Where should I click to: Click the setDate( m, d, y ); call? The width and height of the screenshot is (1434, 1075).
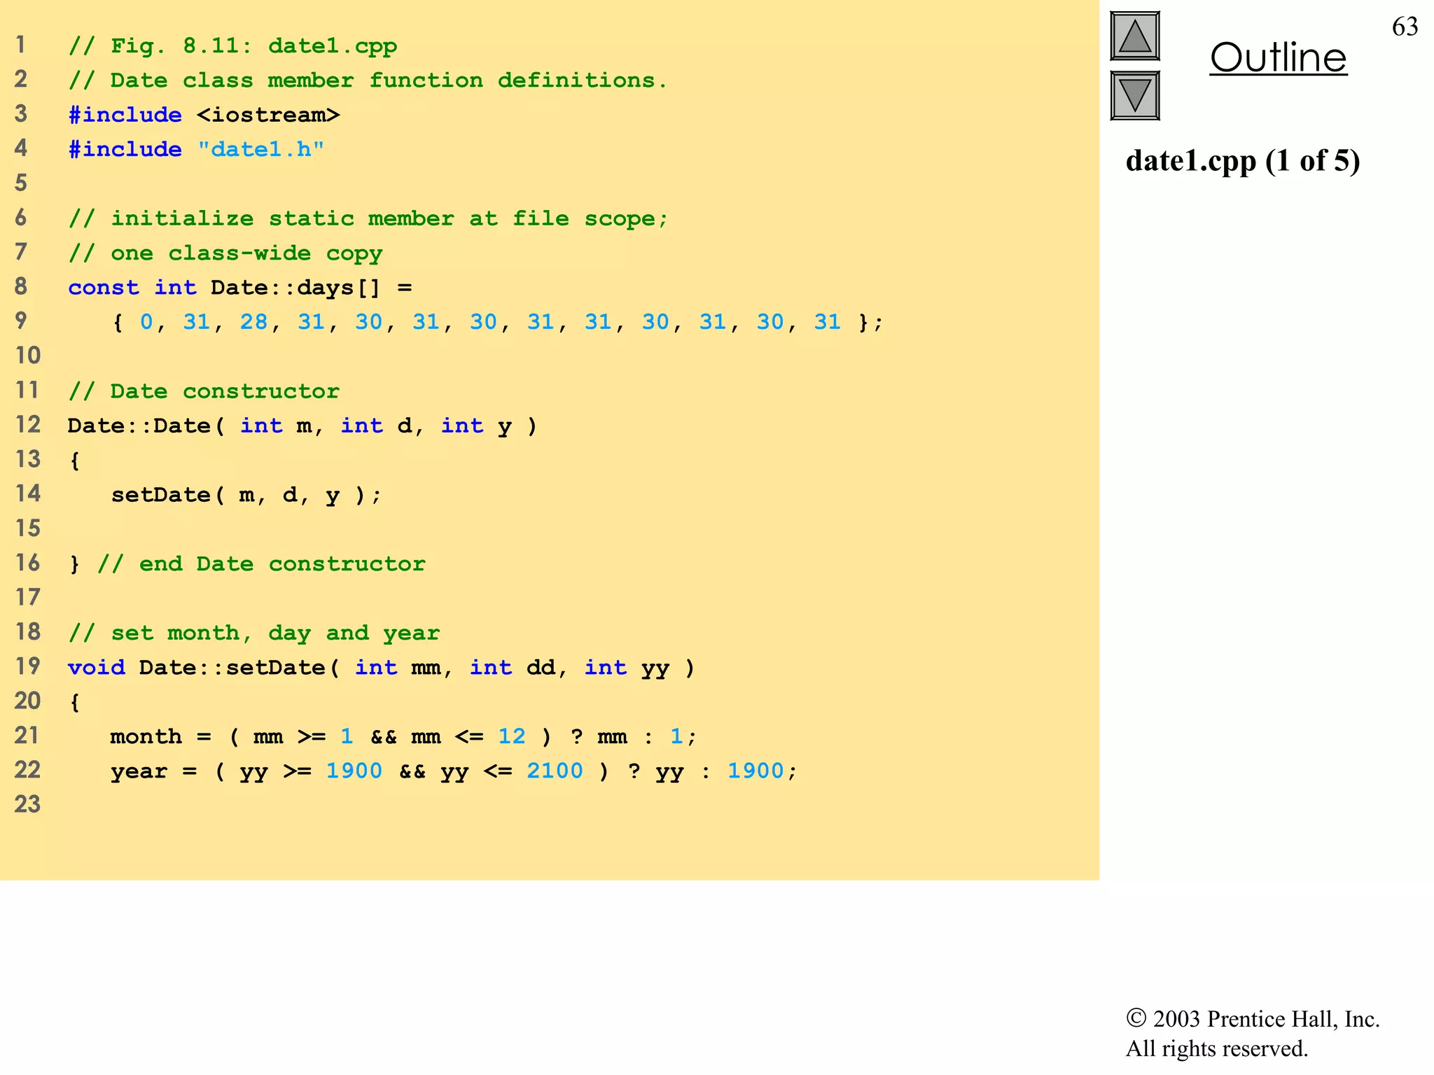point(246,495)
